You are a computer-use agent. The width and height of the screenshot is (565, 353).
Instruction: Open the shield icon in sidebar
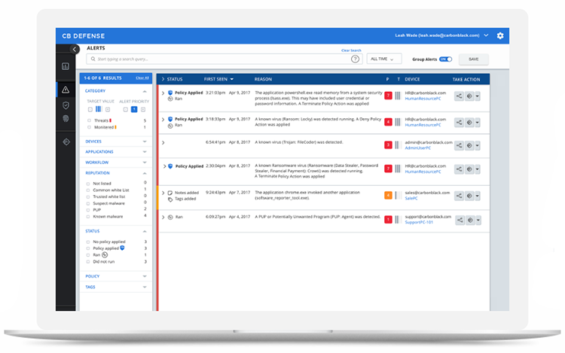click(x=66, y=105)
